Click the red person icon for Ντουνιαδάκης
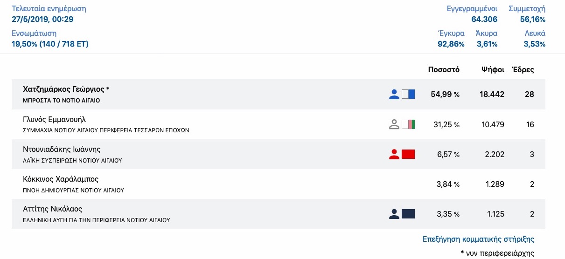The image size is (565, 259). click(394, 154)
